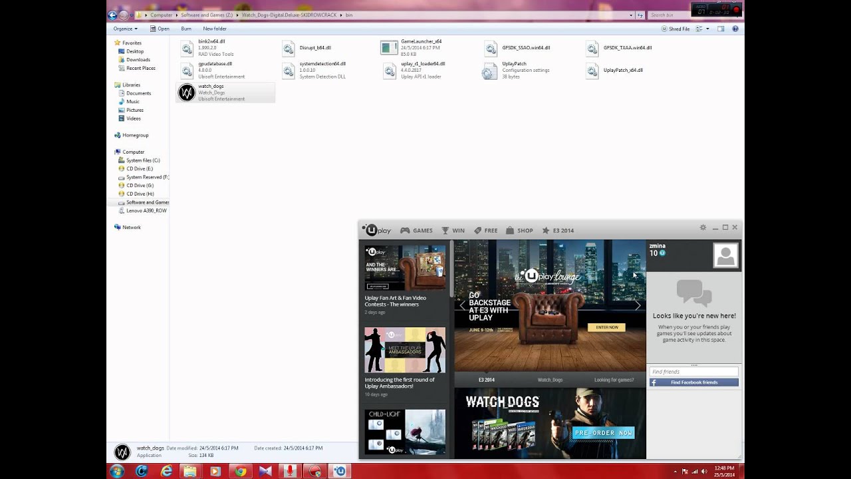Select Looking for games? slide tab
Image resolution: width=851 pixels, height=479 pixels.
point(614,380)
